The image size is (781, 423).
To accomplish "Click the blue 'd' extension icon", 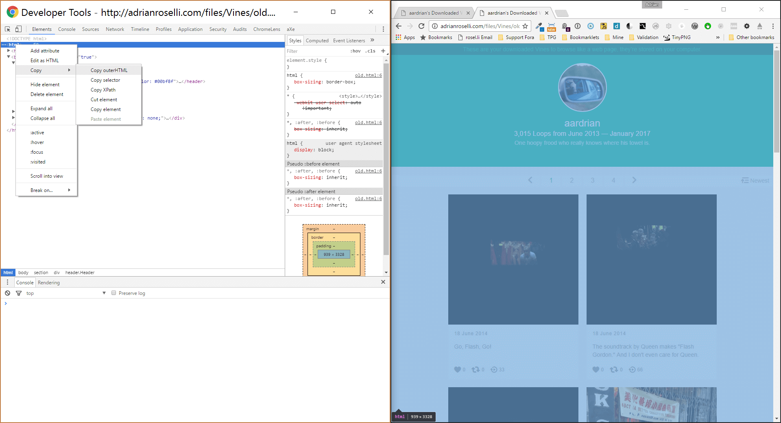I will tap(617, 26).
